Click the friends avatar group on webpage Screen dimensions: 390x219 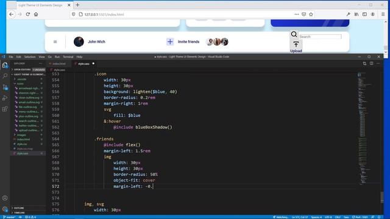point(217,42)
